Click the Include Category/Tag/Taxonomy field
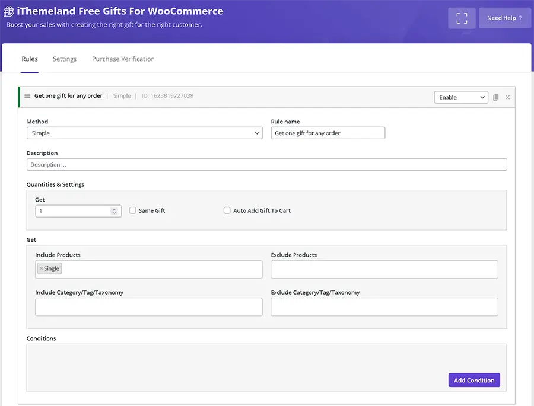 pyautogui.click(x=148, y=306)
